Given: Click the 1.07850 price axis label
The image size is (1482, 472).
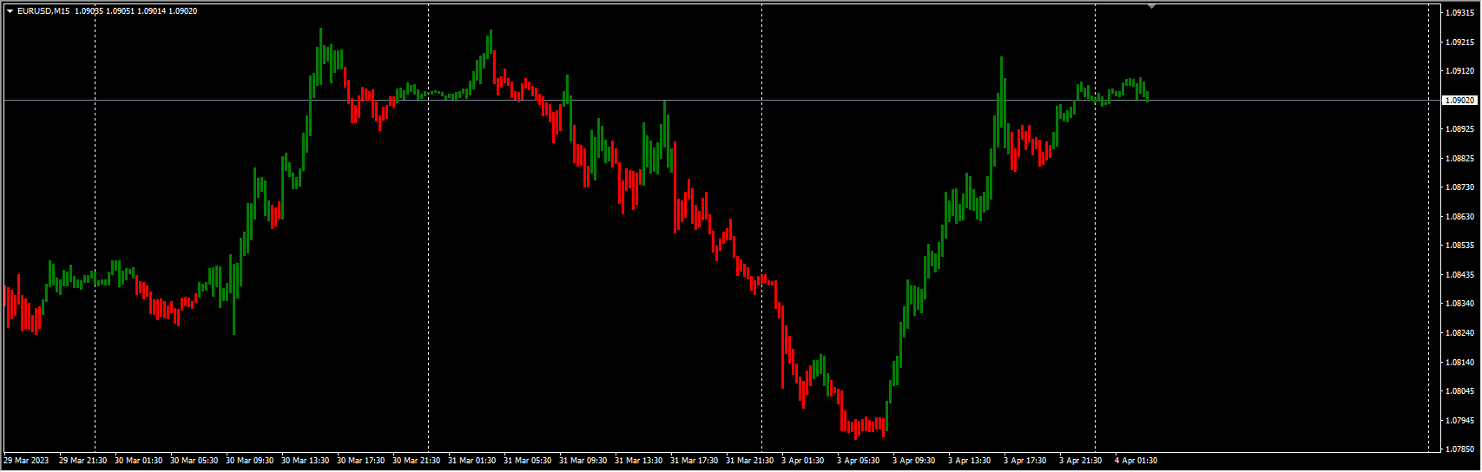Looking at the screenshot, I should pos(1459,449).
